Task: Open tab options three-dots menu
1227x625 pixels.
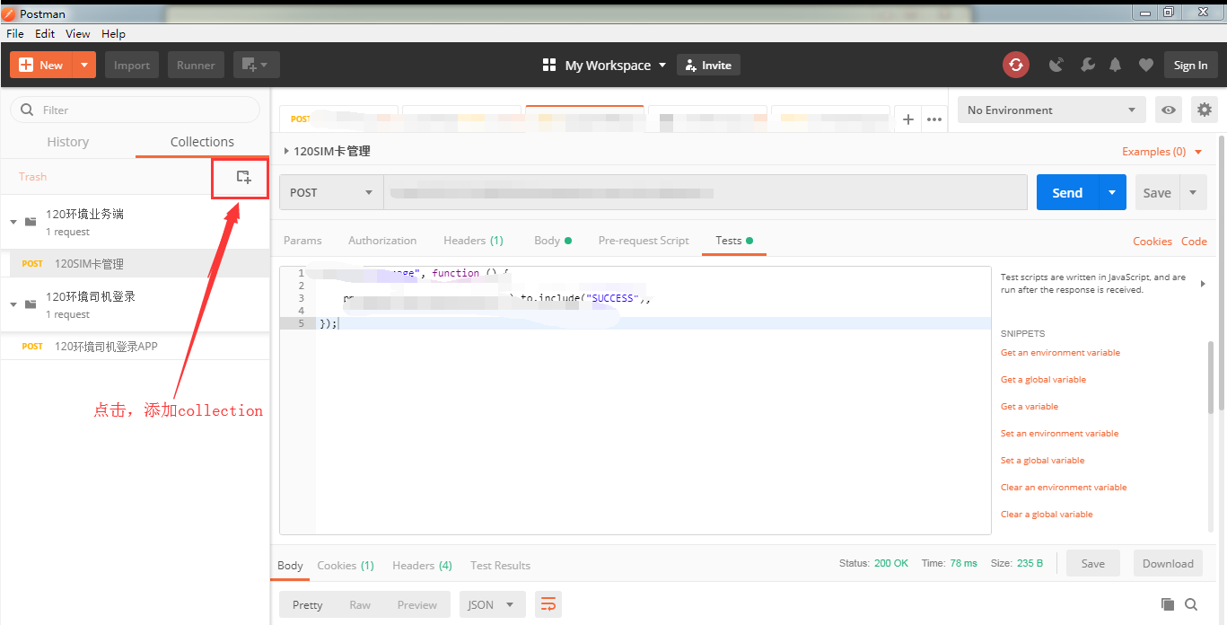Action: pyautogui.click(x=934, y=119)
